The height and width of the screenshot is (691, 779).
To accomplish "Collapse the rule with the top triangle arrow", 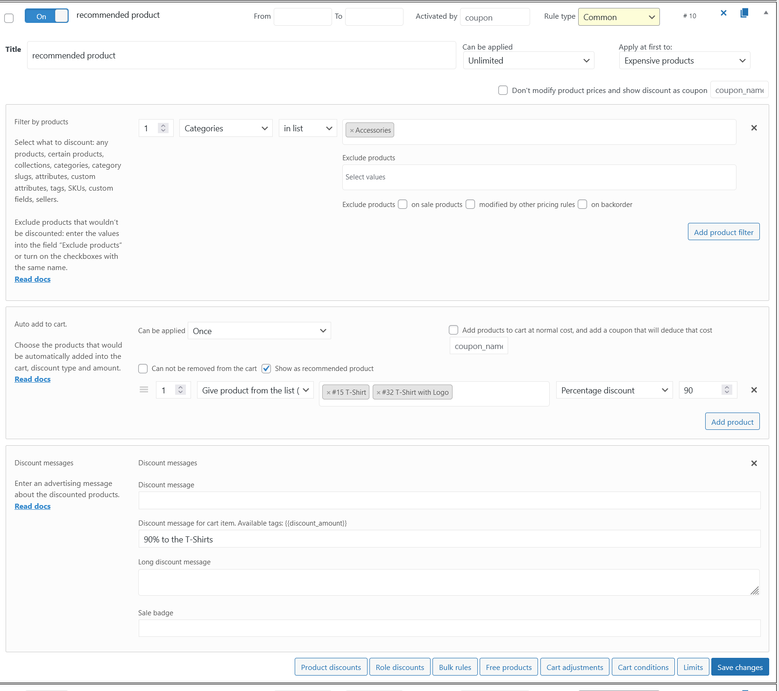I will 766,13.
